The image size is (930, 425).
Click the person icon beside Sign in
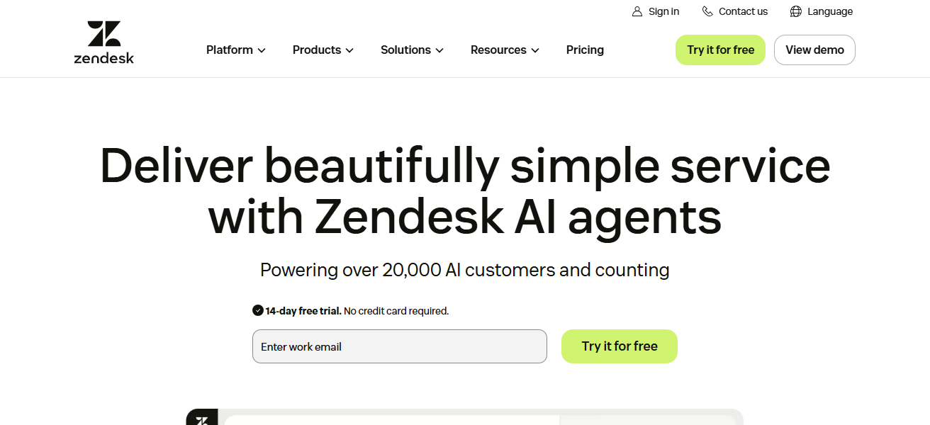(x=636, y=11)
